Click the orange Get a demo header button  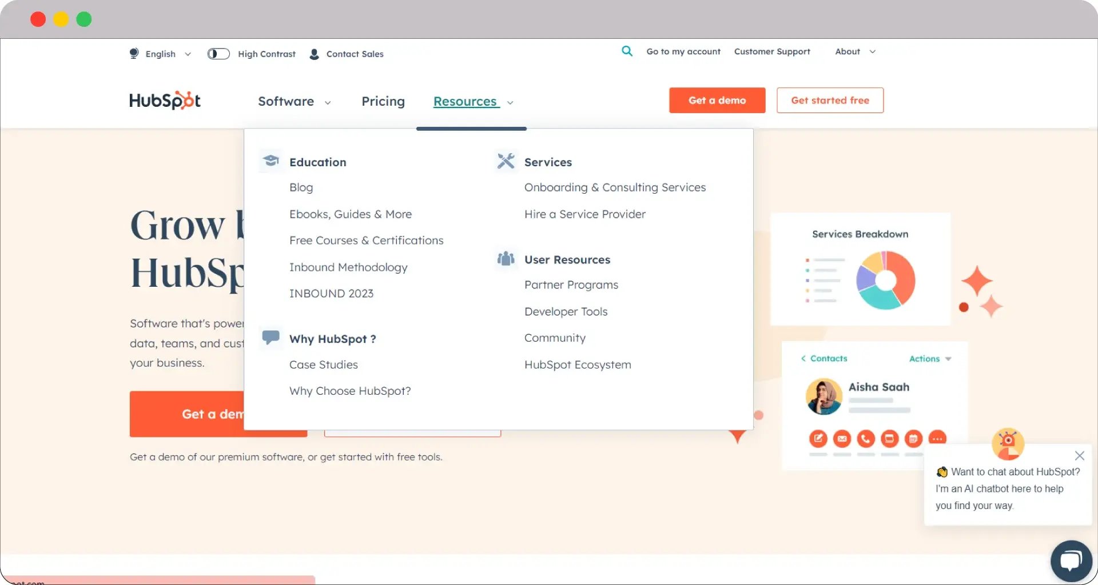click(x=717, y=101)
